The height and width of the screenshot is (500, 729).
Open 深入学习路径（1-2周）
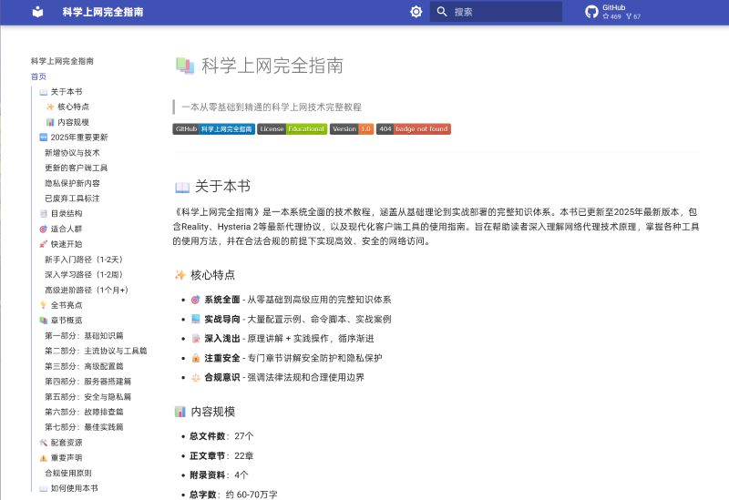[x=84, y=275]
